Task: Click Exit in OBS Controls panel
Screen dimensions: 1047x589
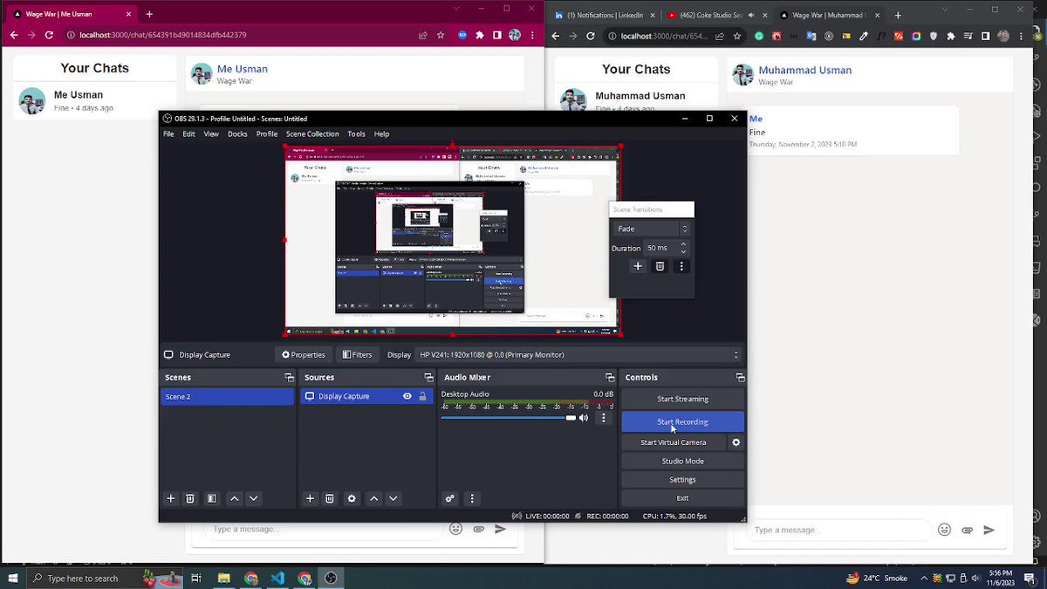Action: click(682, 498)
